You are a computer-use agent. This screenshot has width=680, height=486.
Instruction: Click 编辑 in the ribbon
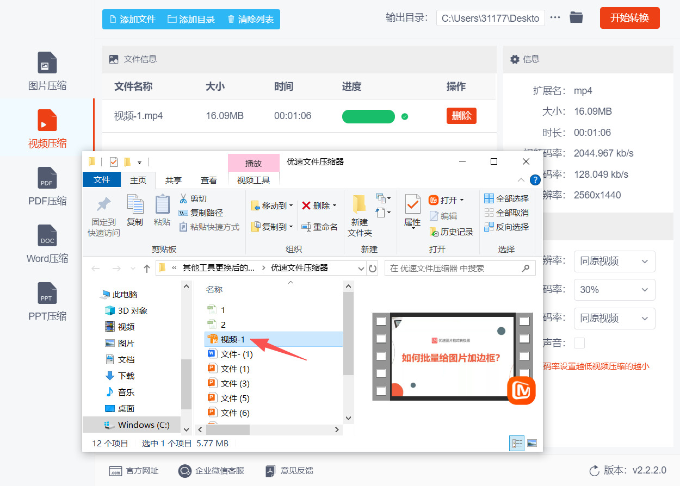pos(443,216)
